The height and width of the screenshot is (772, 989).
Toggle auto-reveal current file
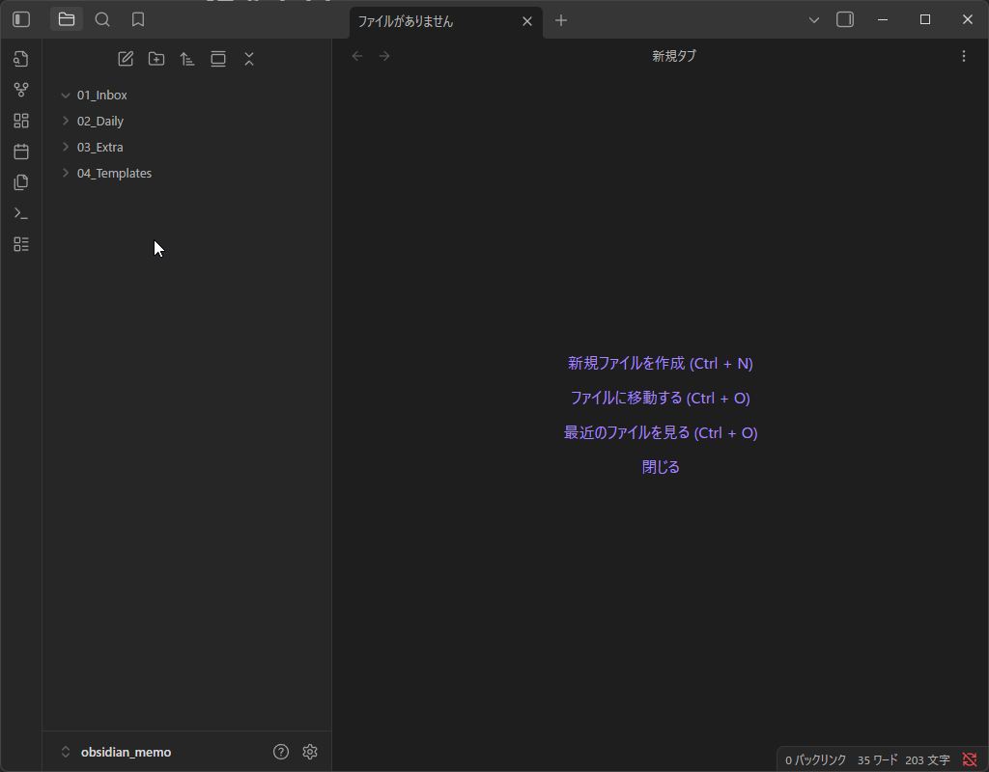coord(218,59)
